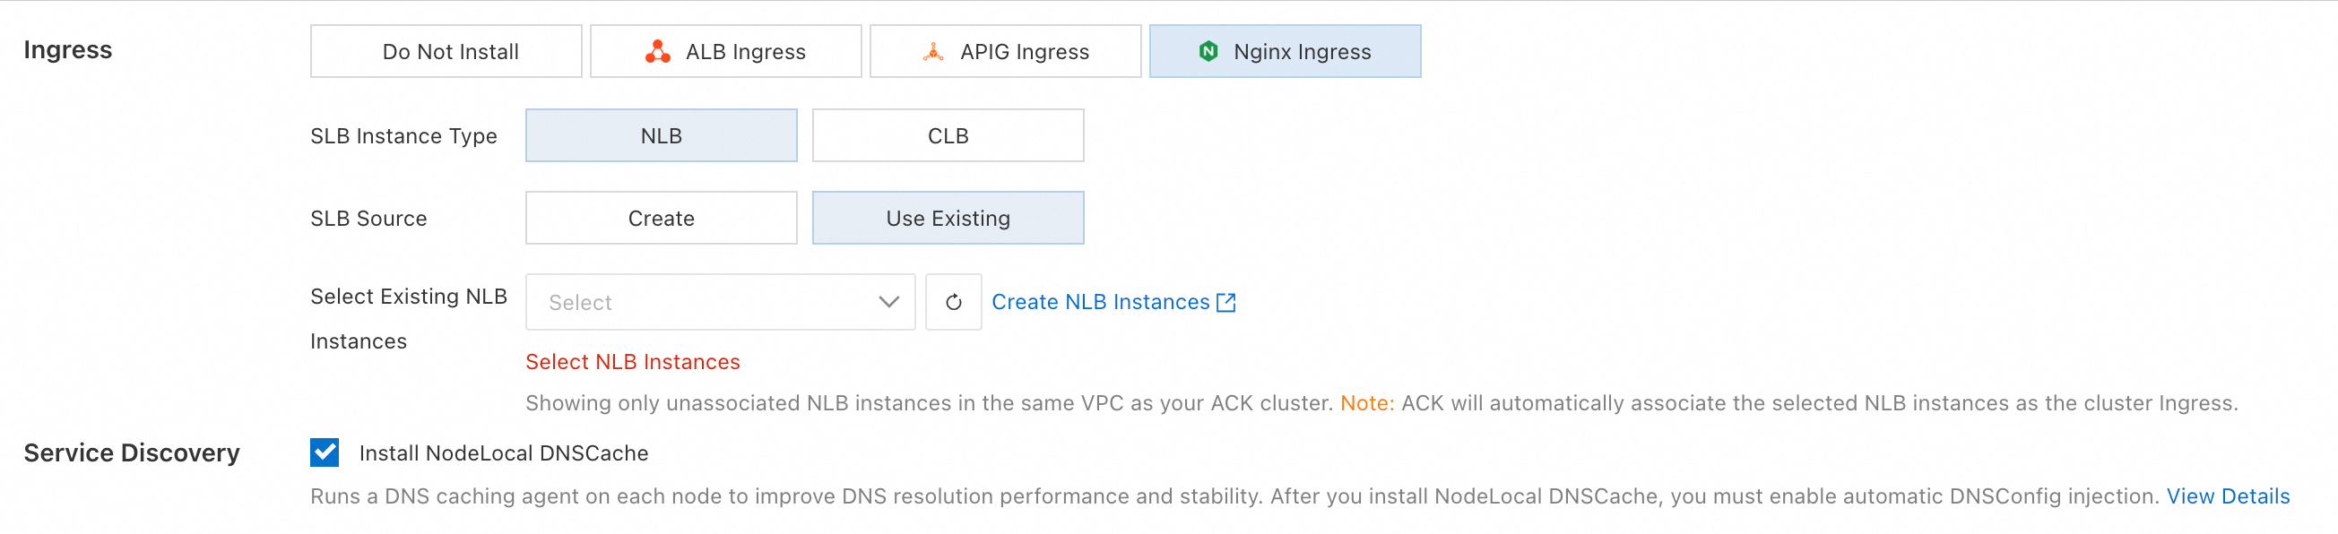Click the chevron arrow in the Select box
The width and height of the screenshot is (2338, 534).
pos(888,302)
